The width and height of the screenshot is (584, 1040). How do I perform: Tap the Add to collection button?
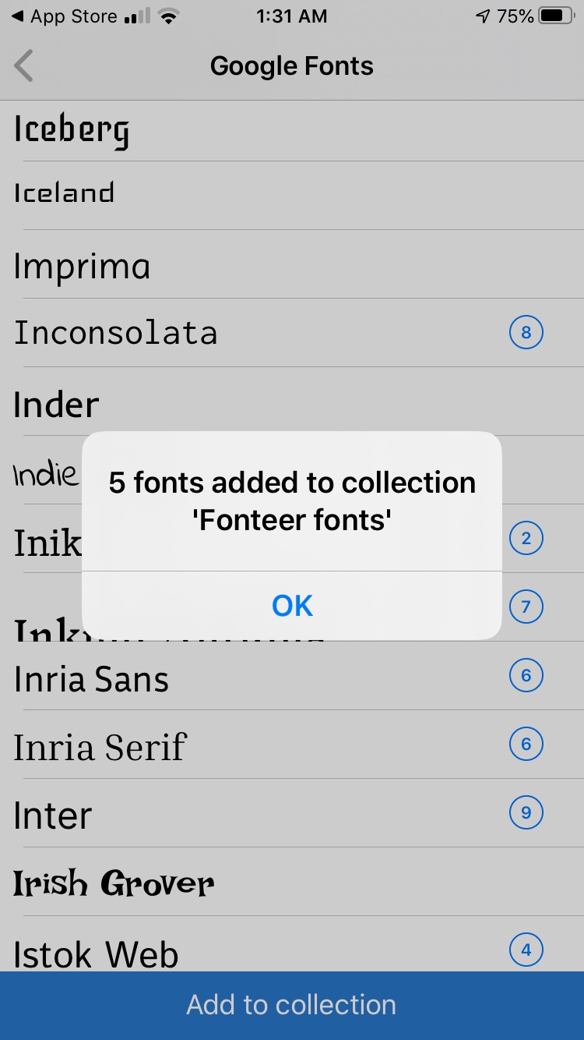(292, 1005)
